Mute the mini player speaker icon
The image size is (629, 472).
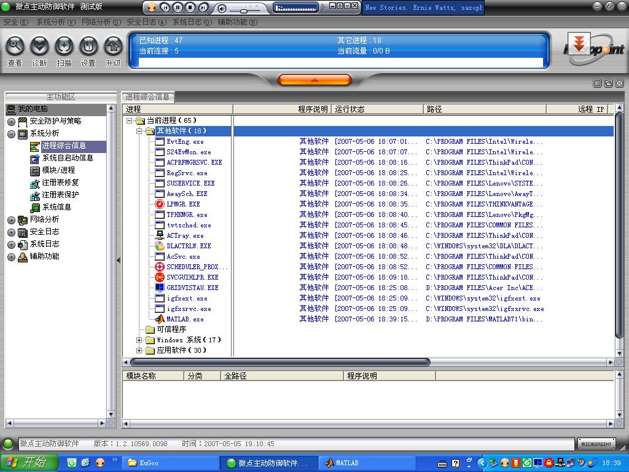click(222, 8)
